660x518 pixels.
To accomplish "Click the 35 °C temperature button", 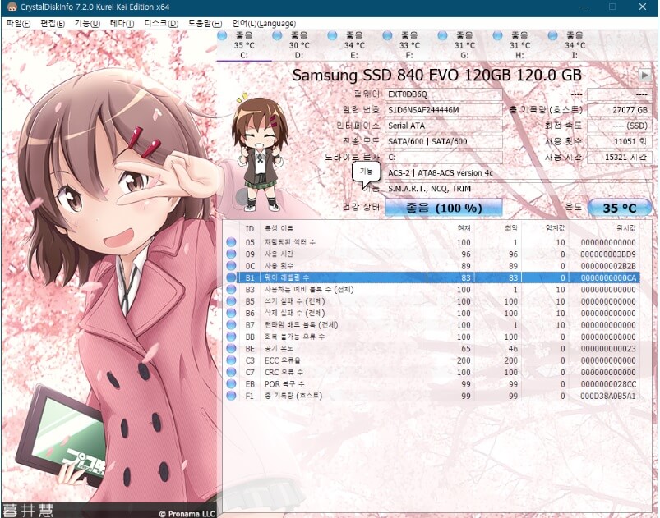I will (x=620, y=208).
